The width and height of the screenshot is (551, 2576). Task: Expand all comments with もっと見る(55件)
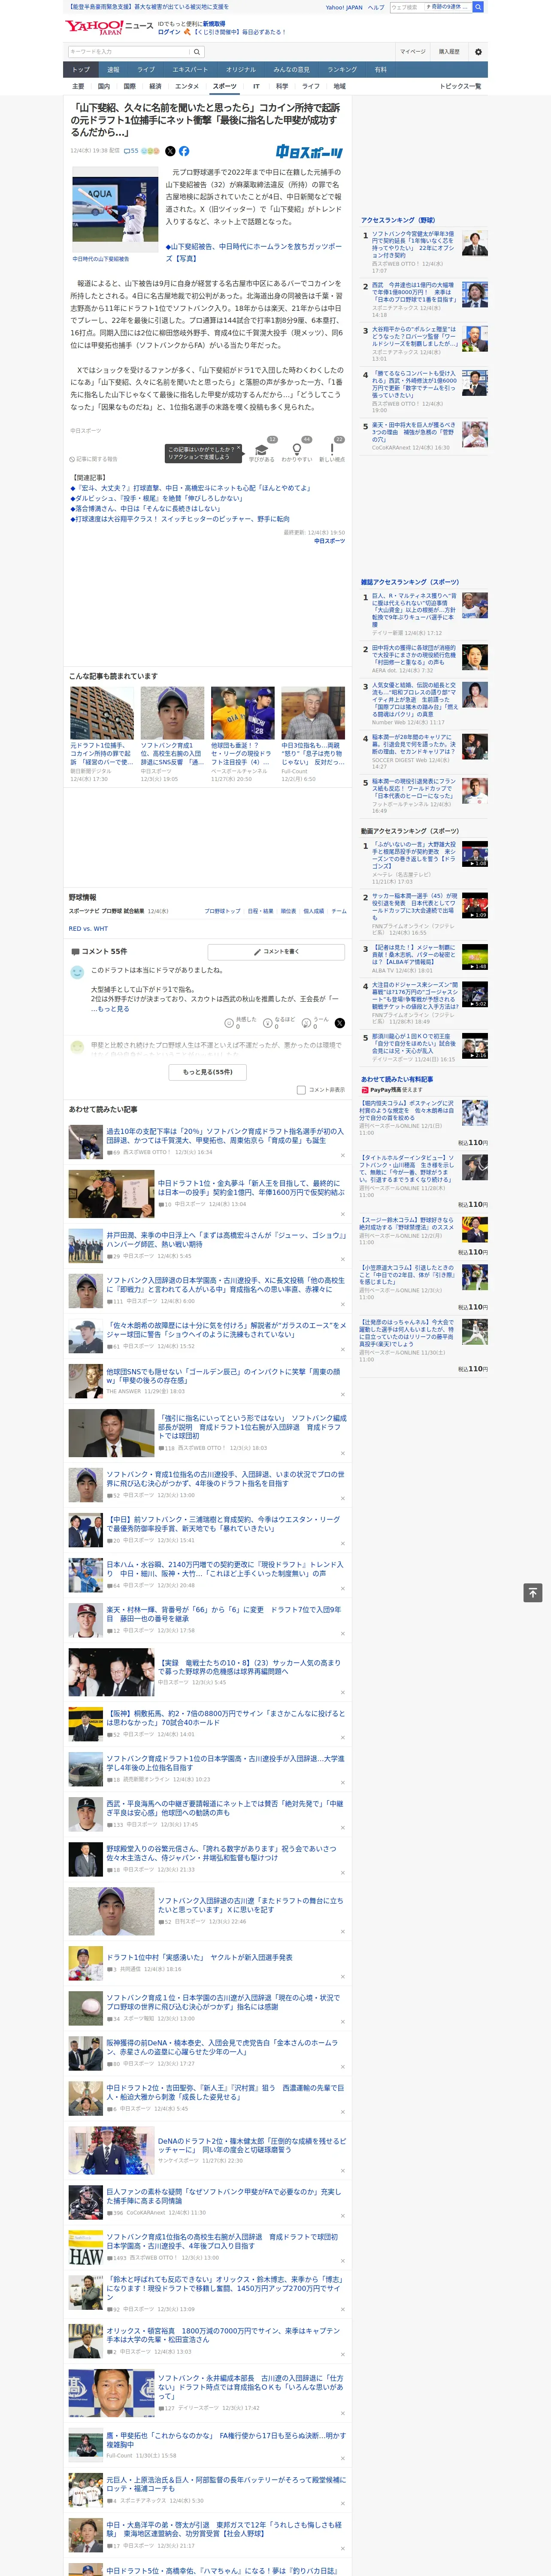(207, 1072)
